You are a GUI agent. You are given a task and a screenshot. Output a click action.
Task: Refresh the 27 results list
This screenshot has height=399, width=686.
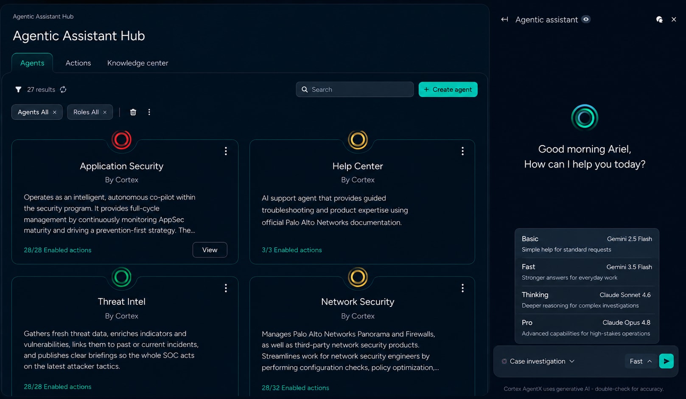click(x=63, y=90)
